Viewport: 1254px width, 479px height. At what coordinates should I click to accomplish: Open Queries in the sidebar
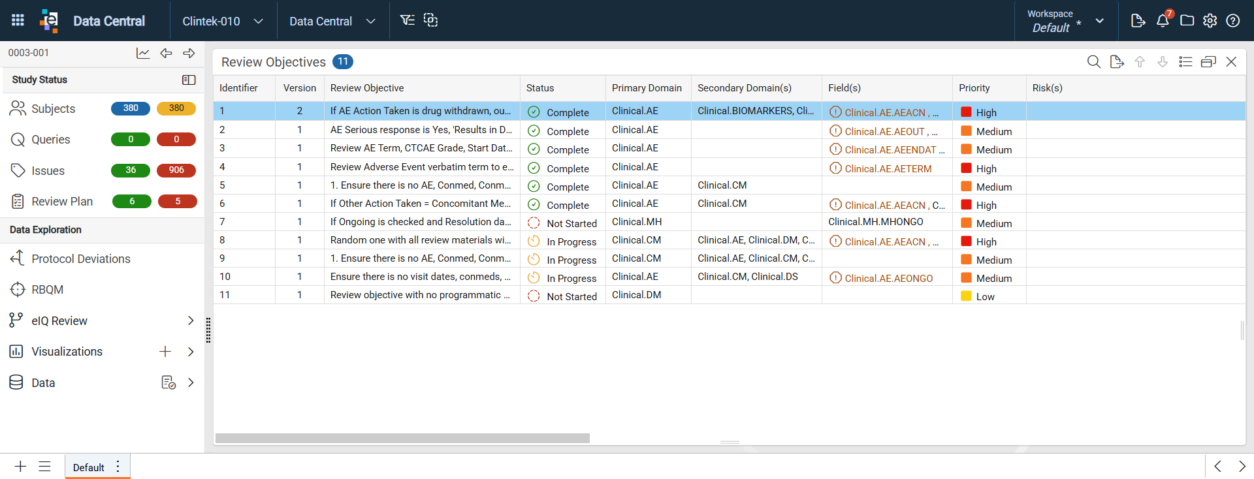tap(50, 140)
